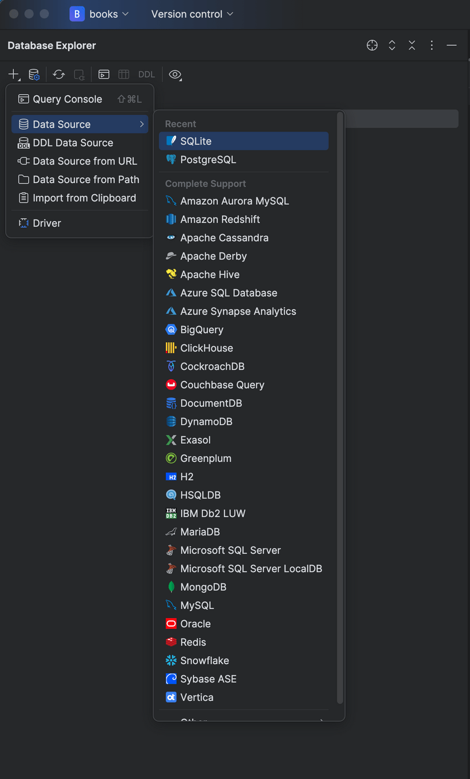Choose DDL Data Source menu item
The width and height of the screenshot is (470, 779).
click(x=79, y=143)
